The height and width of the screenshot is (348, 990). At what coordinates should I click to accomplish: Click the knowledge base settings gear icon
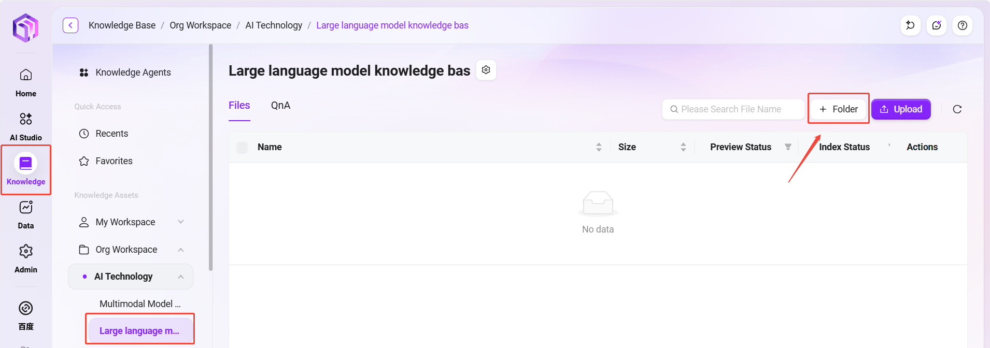click(486, 70)
